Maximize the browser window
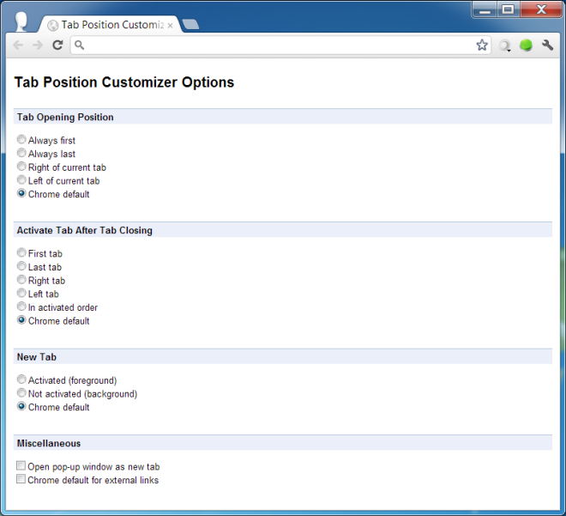Viewport: 566px width, 516px height. coord(509,9)
